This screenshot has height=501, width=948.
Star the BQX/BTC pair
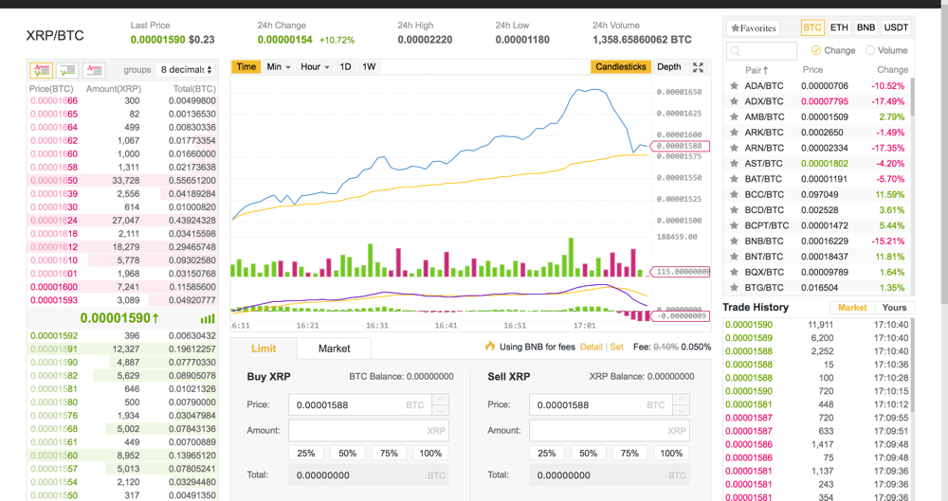[x=734, y=272]
